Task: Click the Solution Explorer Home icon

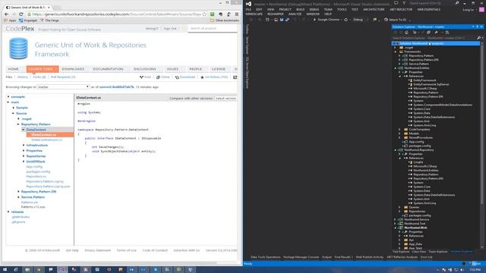Action: pyautogui.click(x=406, y=33)
